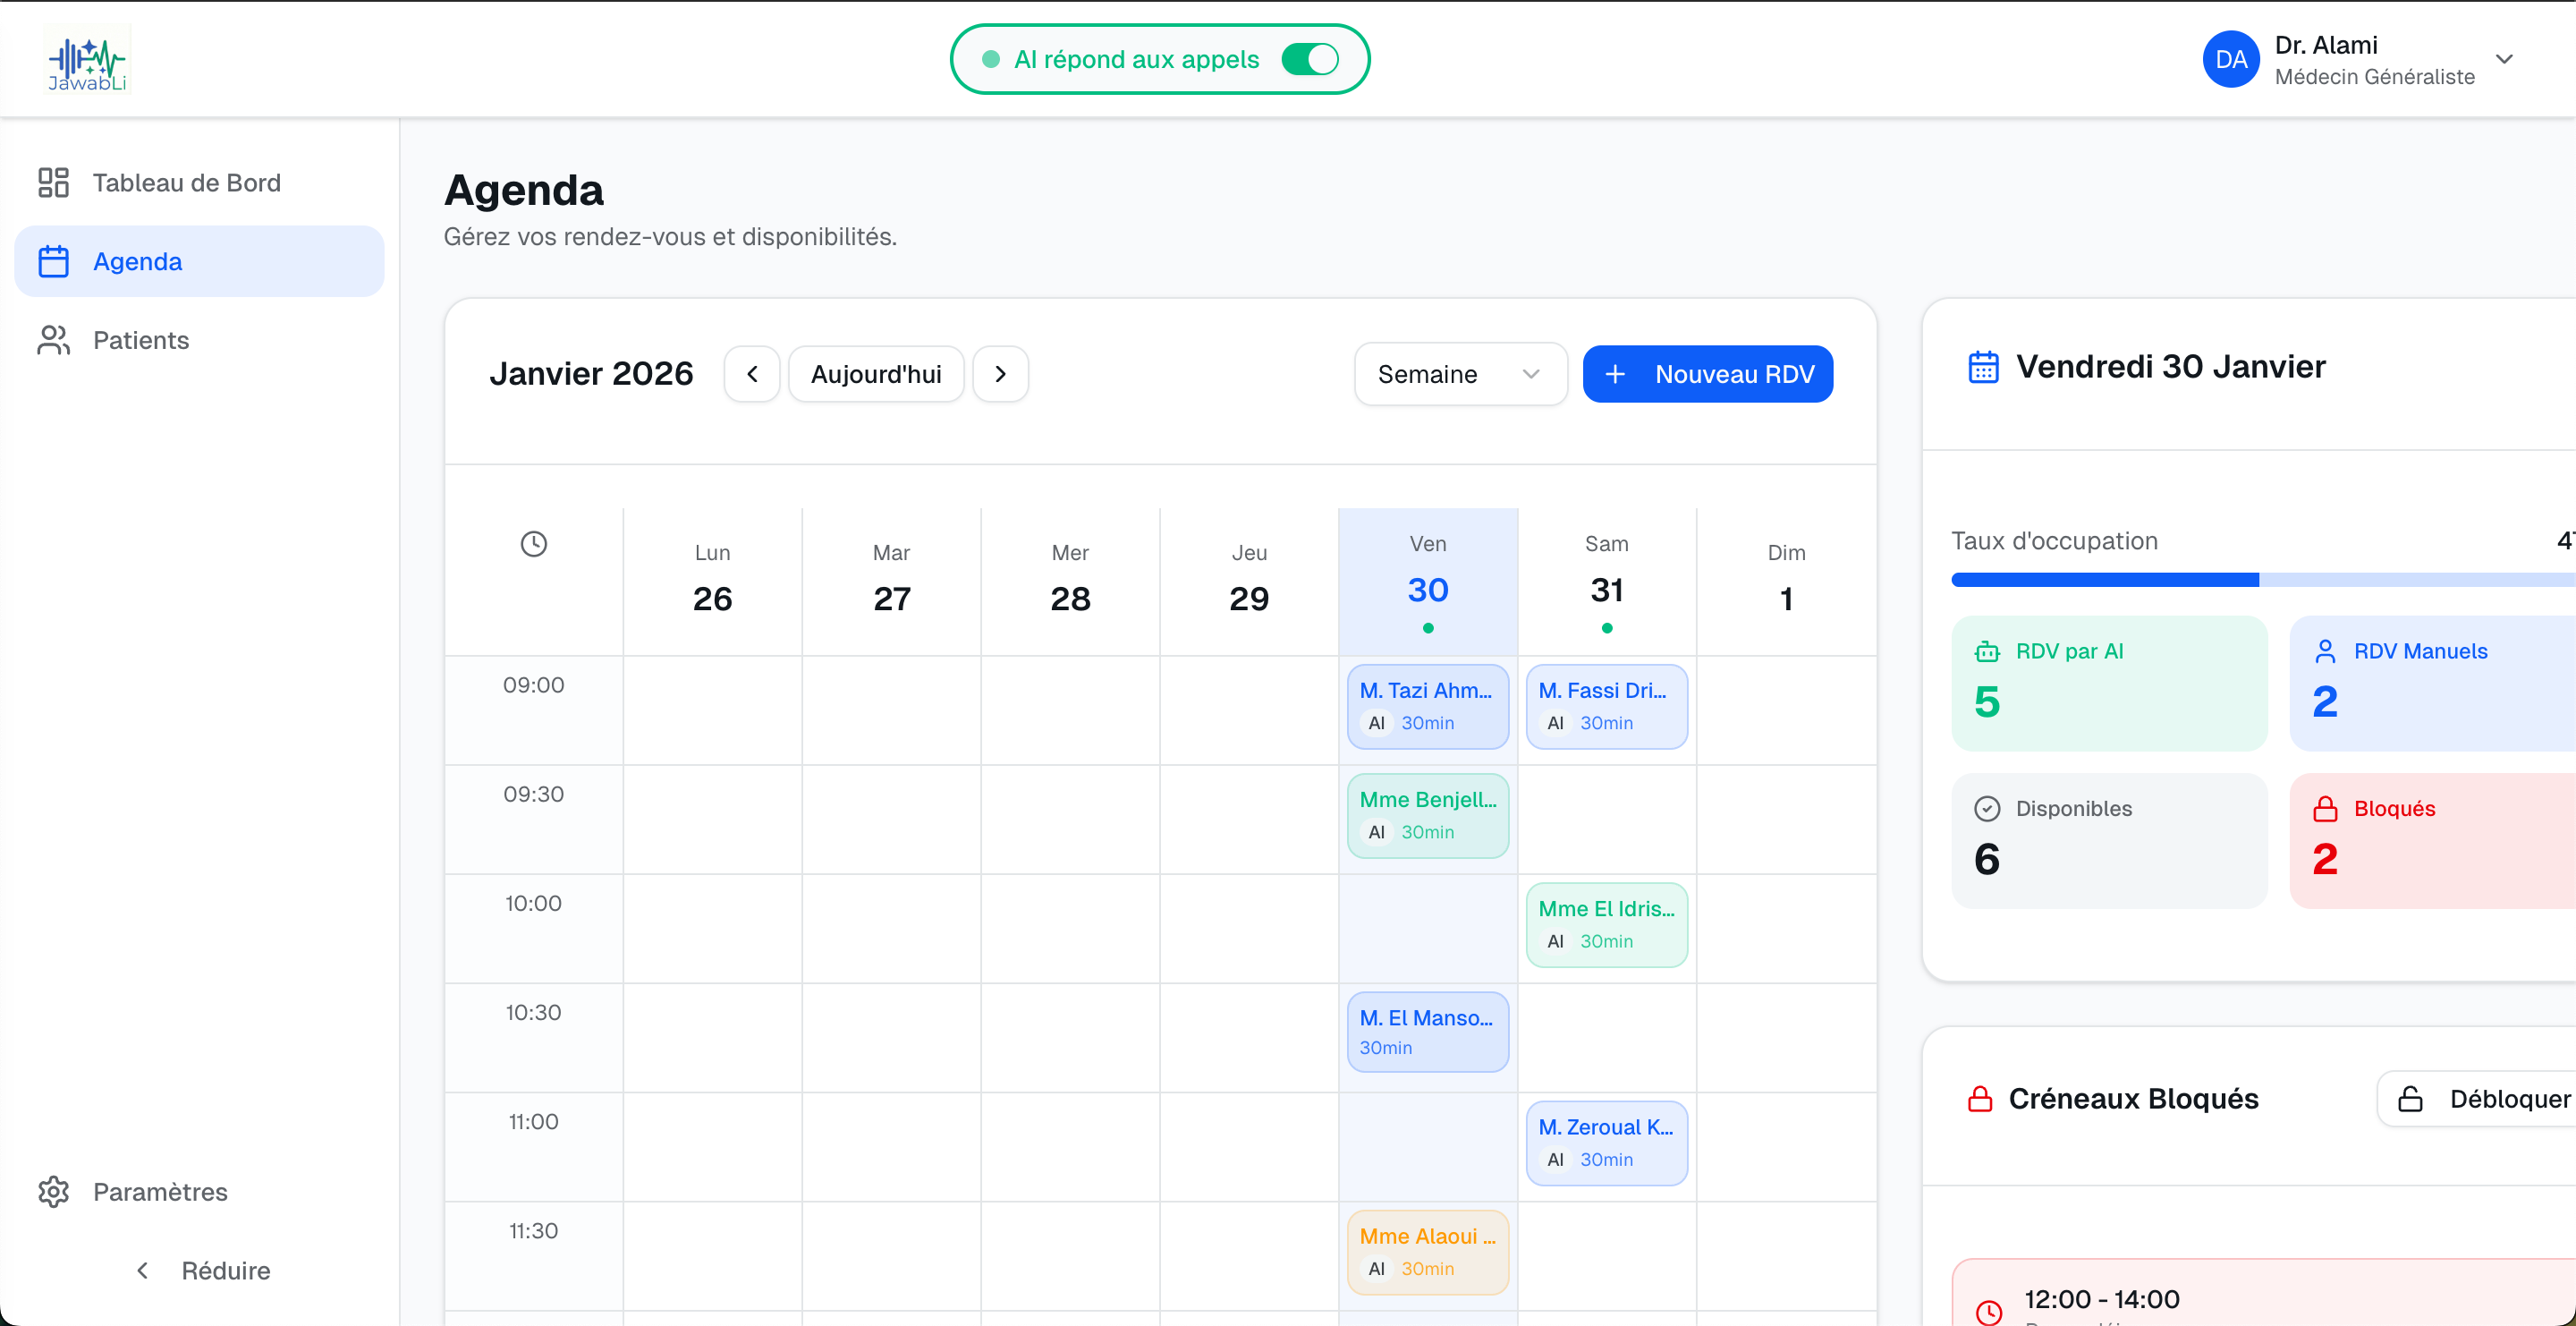Create a Nouveau RDV appointment
The width and height of the screenshot is (2576, 1326).
click(1707, 373)
